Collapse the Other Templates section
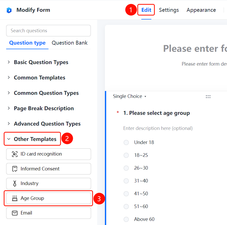This screenshot has height=225, width=227. point(32,139)
